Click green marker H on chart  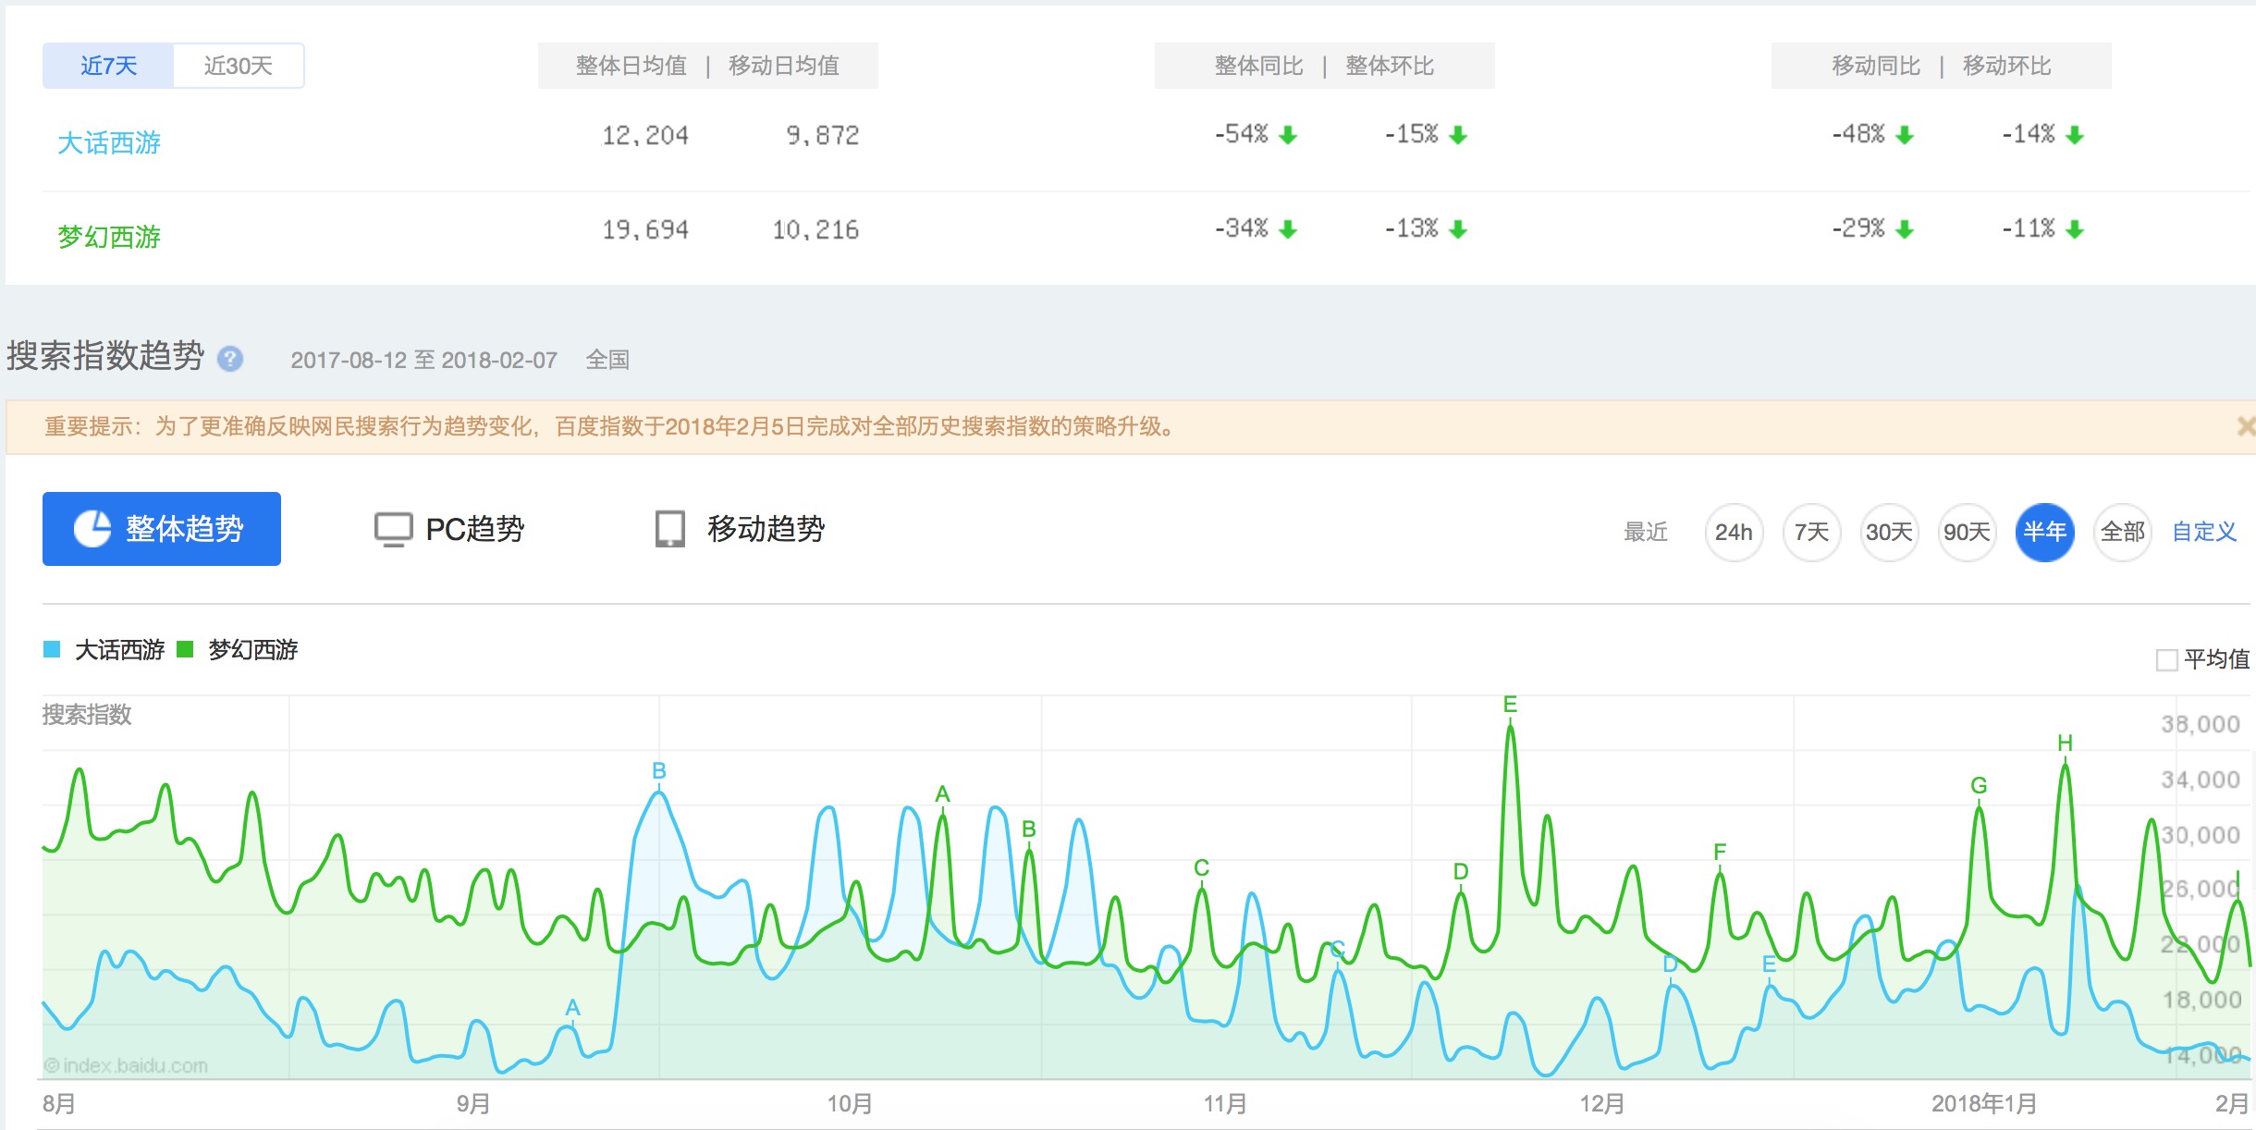point(2065,743)
